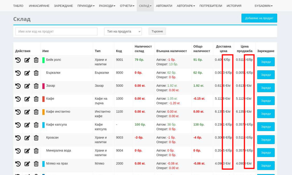Delete the Минерална вода product
The height and width of the screenshot is (175, 292).
tap(36, 151)
